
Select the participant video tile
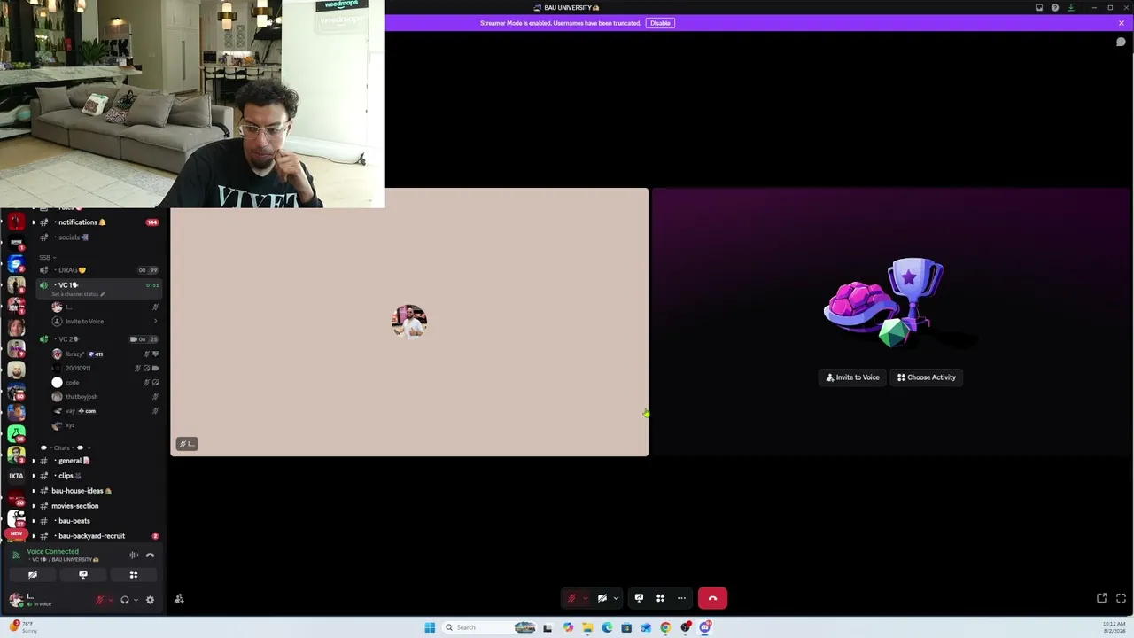(x=409, y=323)
